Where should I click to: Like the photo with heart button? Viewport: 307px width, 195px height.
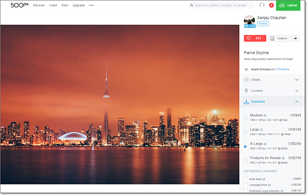click(x=254, y=38)
